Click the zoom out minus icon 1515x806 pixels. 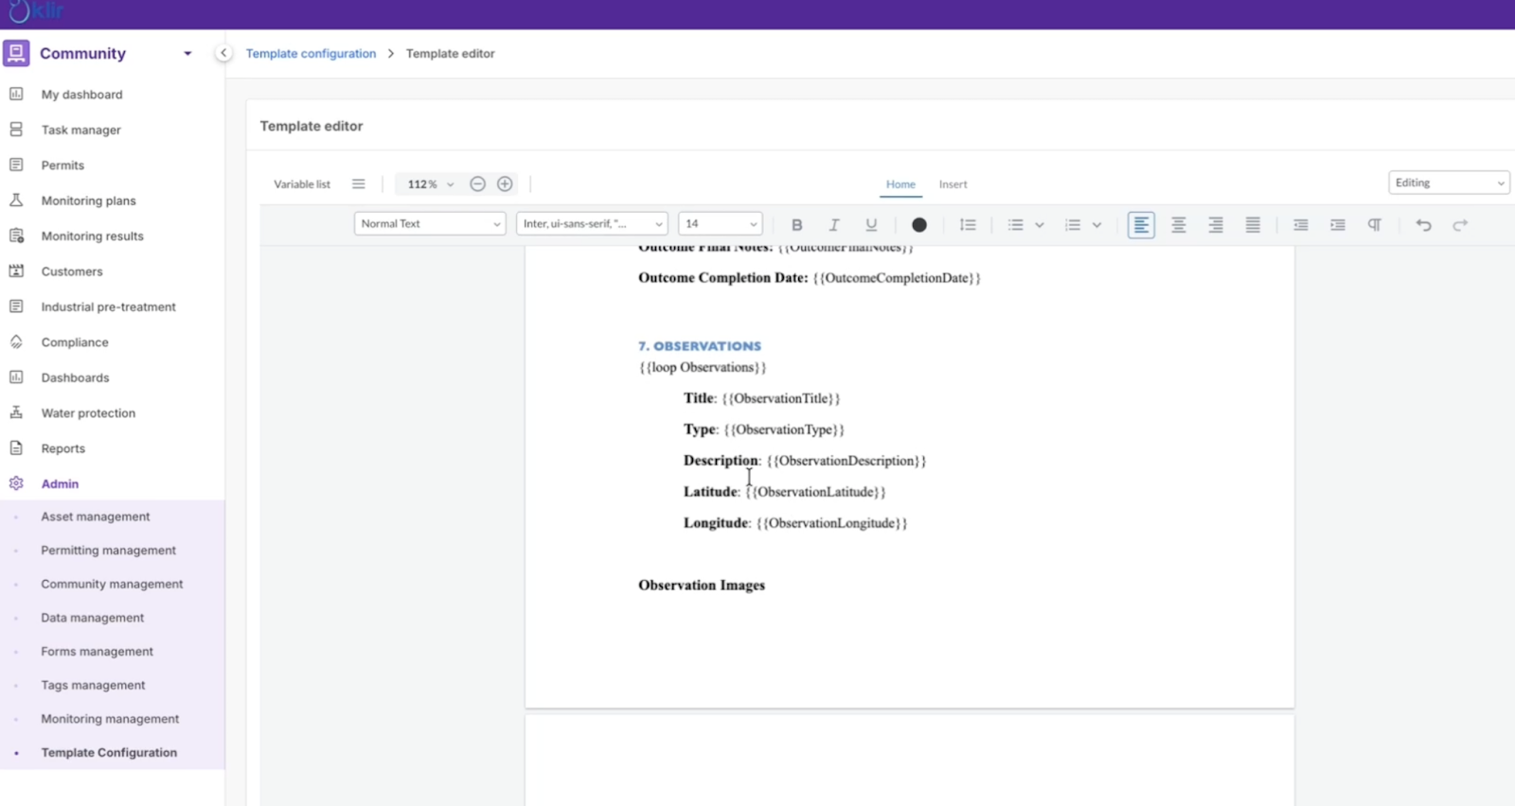478,184
